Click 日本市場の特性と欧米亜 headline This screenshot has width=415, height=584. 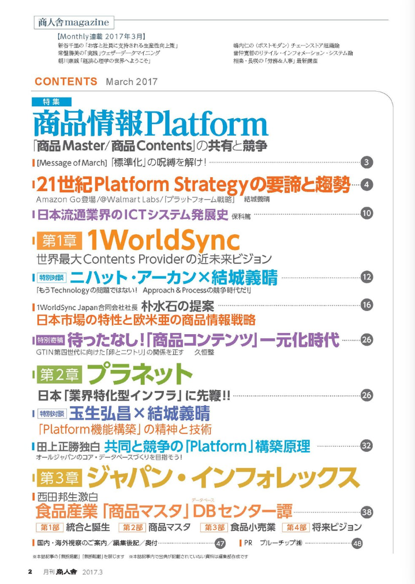click(146, 320)
